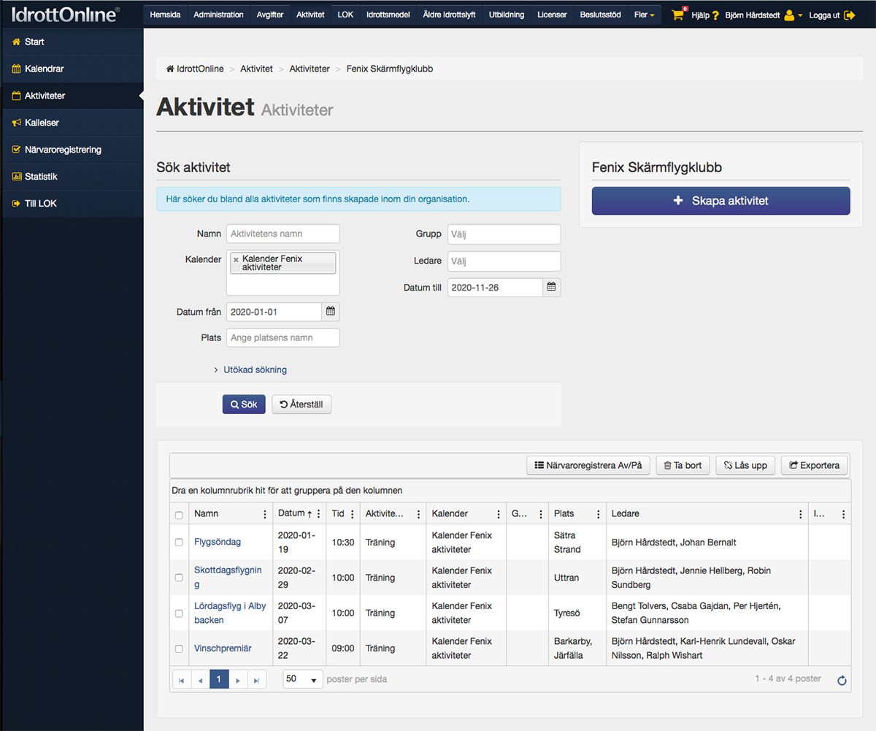Go to previous page arrow
This screenshot has width=876, height=731.
200,679
